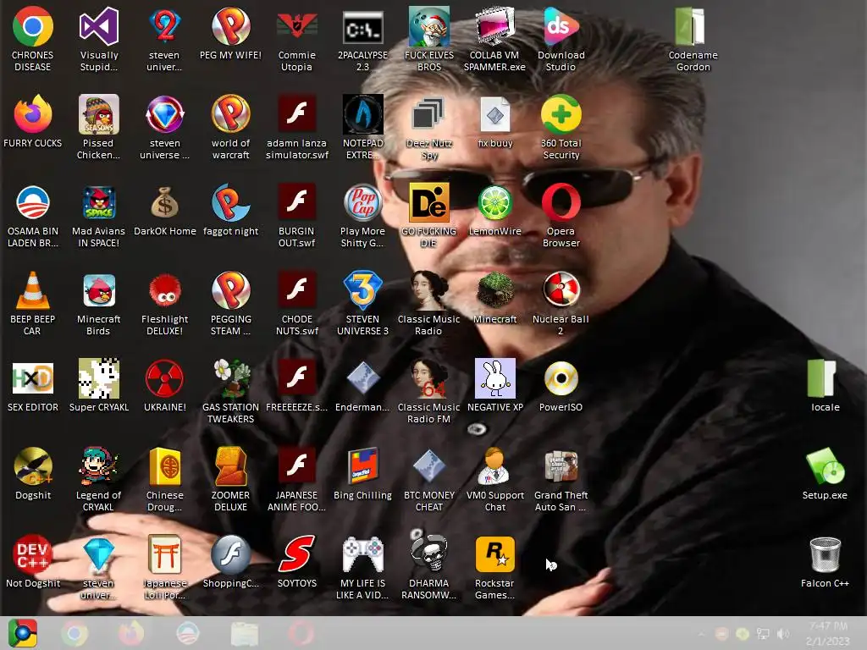
Task: Click the SOYTOYS red S icon
Action: (x=296, y=554)
